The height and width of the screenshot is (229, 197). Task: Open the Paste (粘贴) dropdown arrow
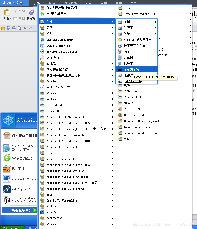(10, 18)
